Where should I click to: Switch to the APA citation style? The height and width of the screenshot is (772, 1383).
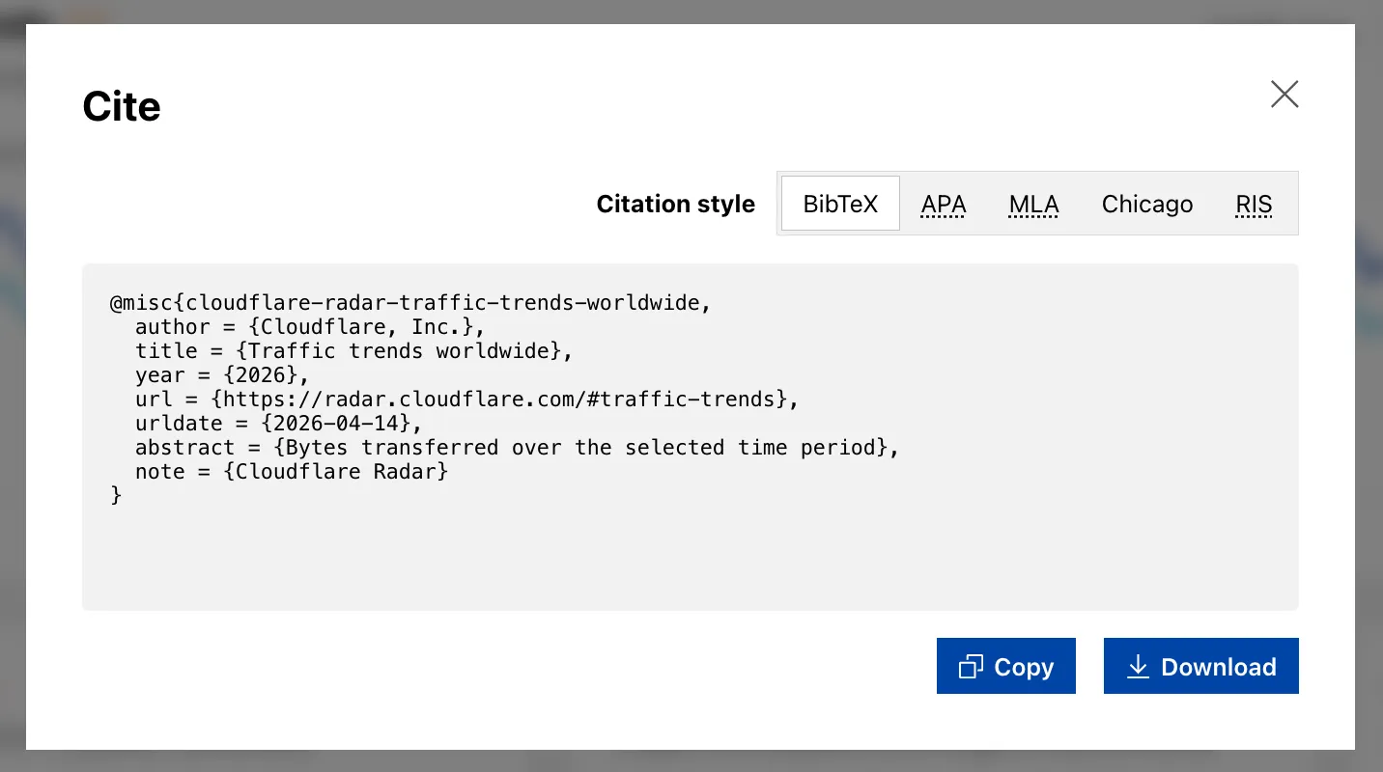coord(943,204)
